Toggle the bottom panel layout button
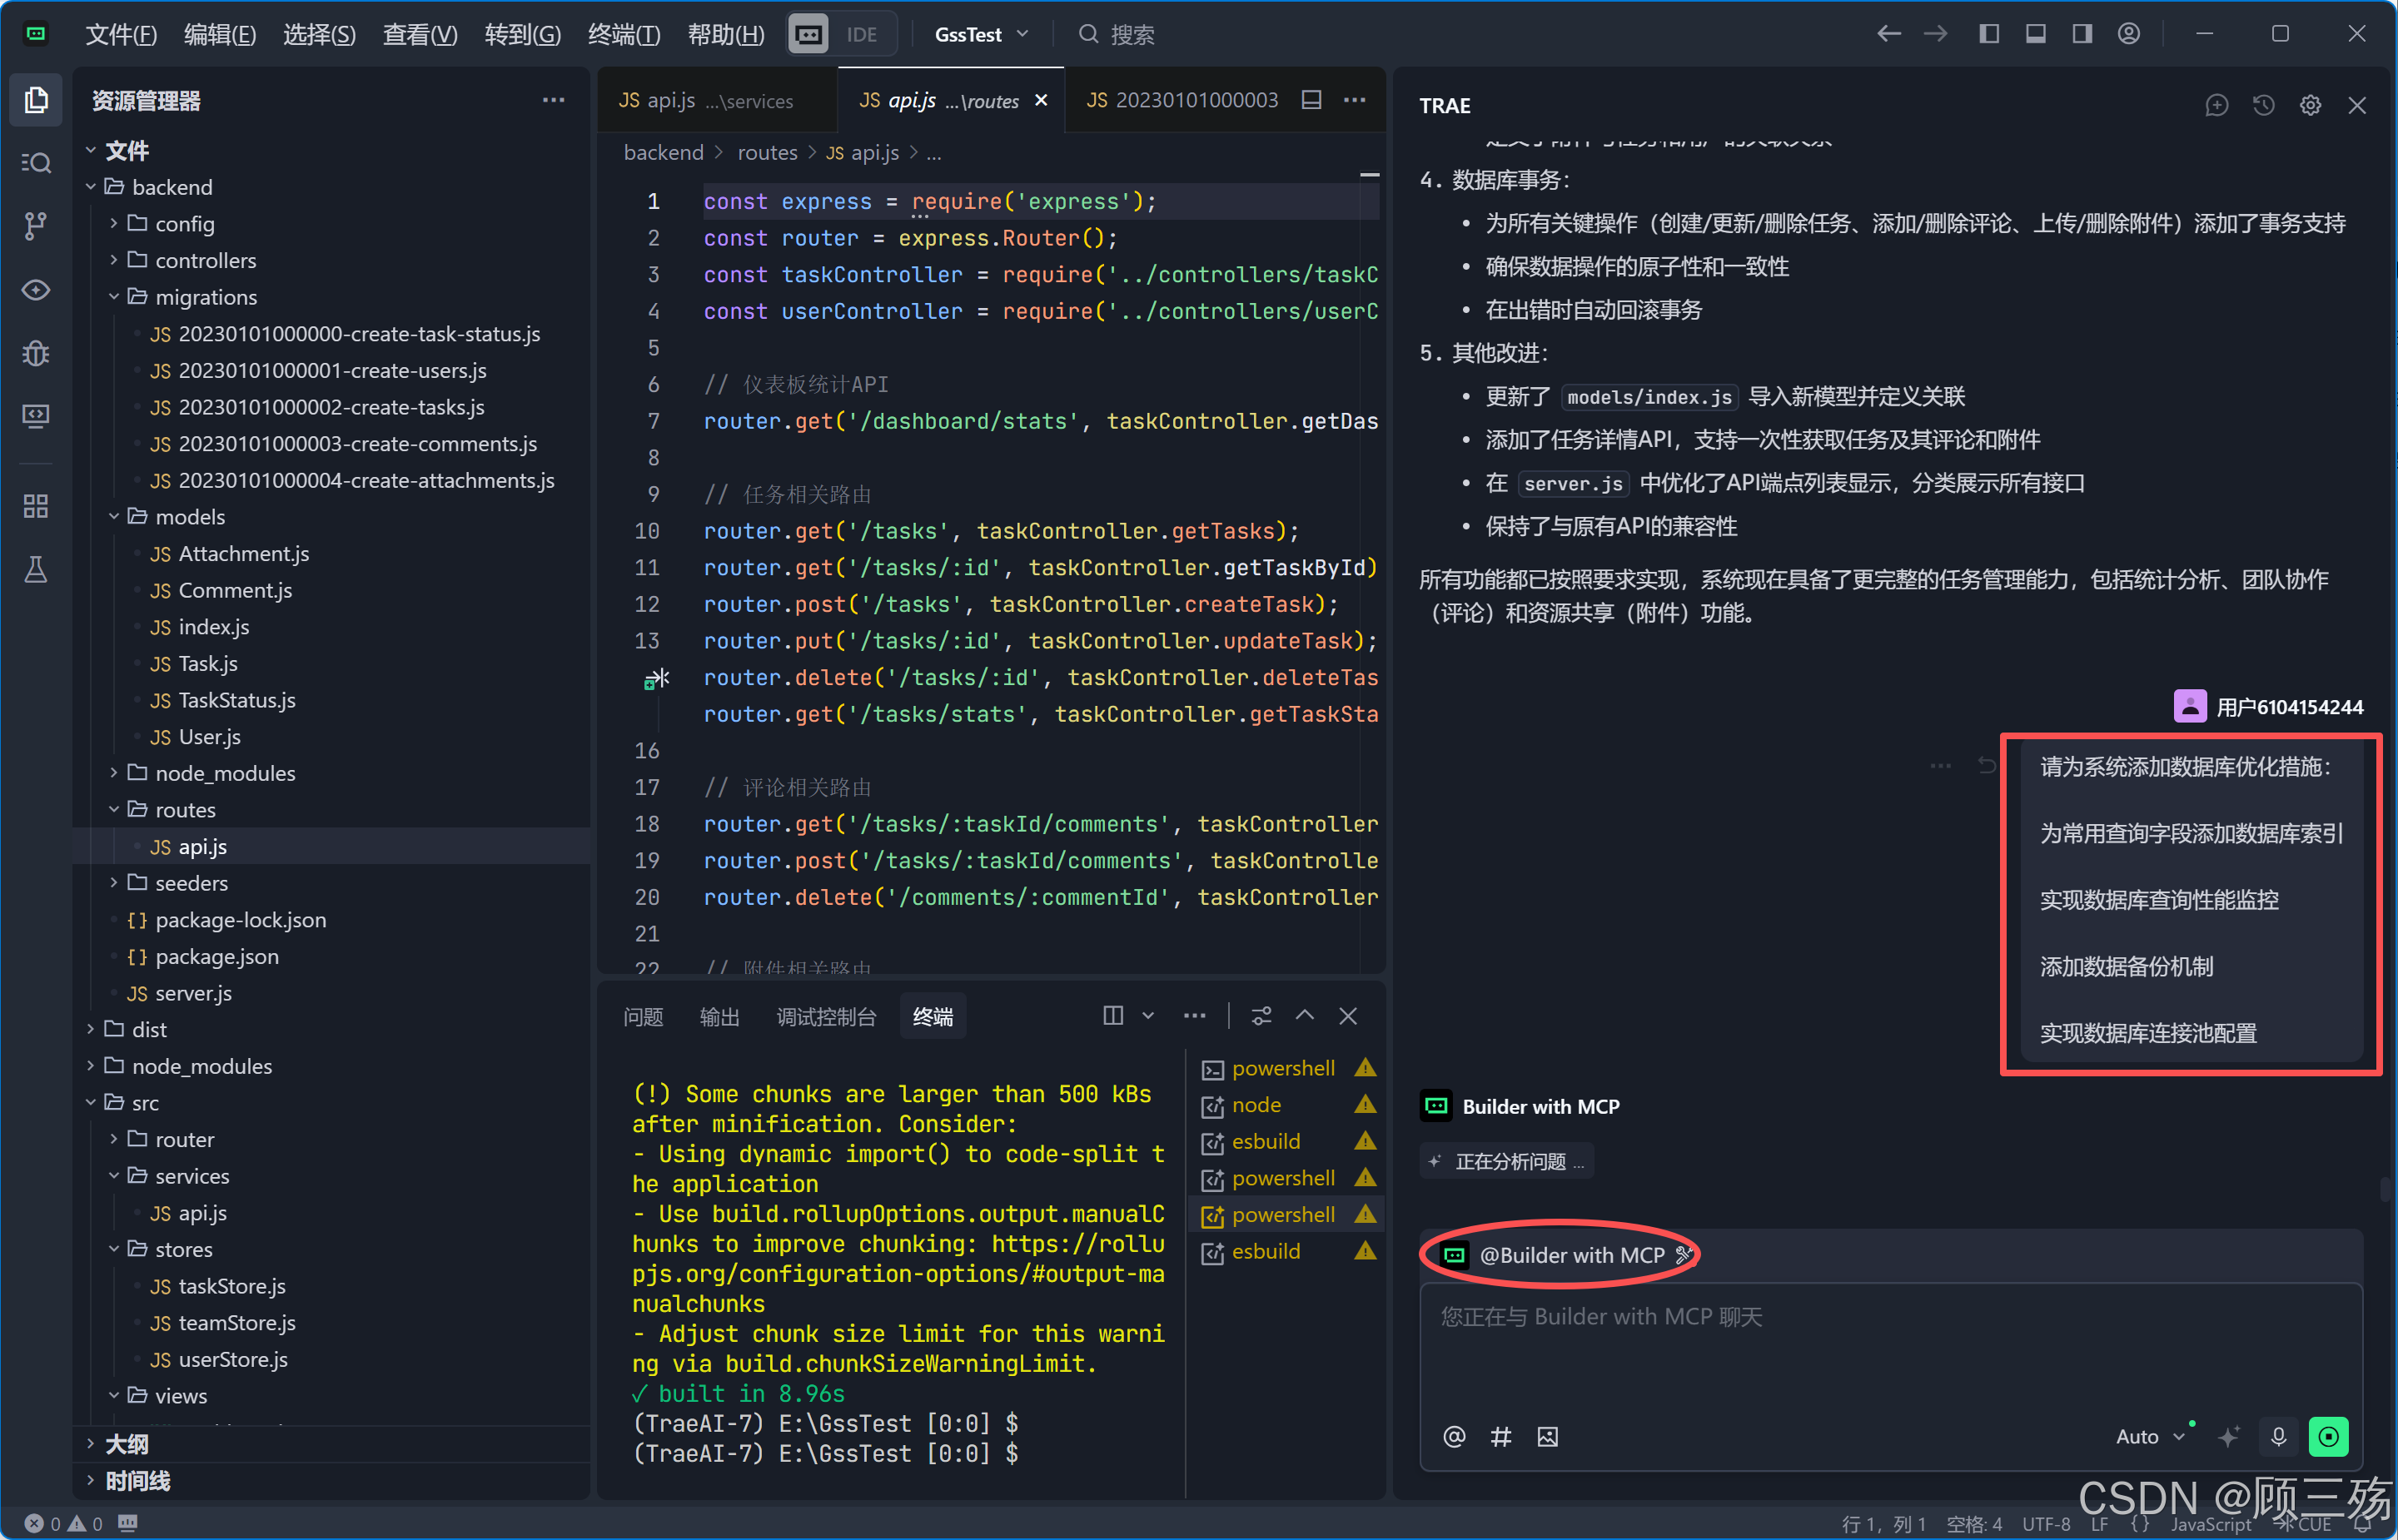 click(x=2035, y=34)
